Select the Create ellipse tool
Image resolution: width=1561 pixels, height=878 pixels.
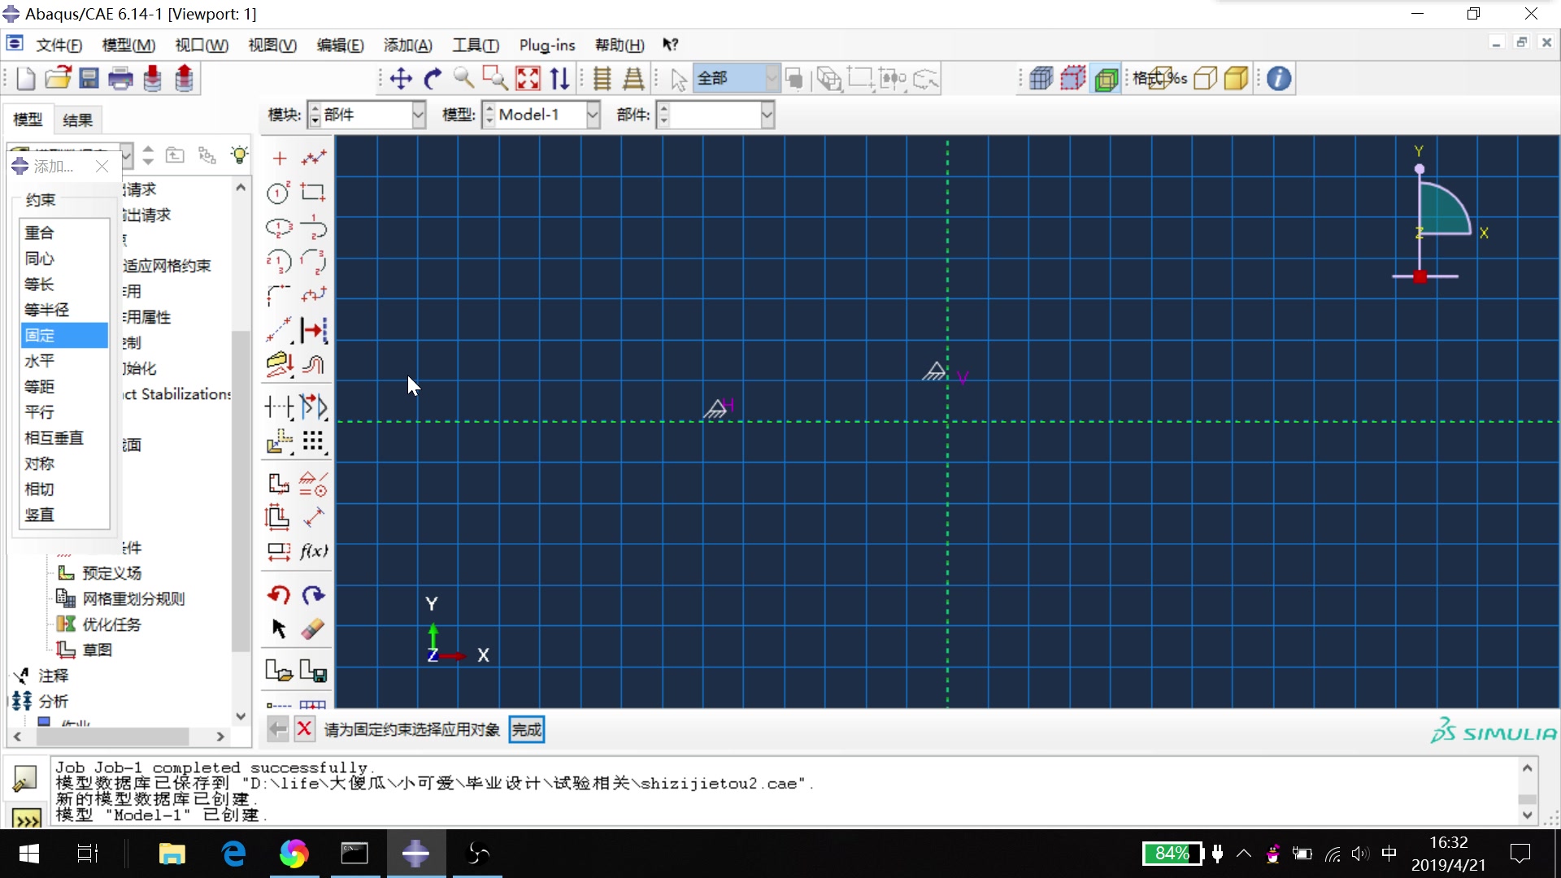(x=279, y=228)
